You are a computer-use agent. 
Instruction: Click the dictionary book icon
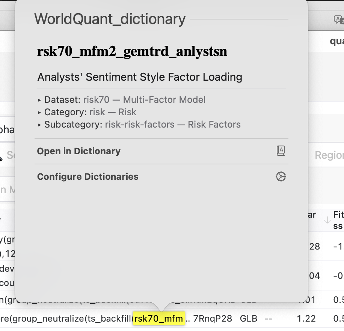coord(281,151)
